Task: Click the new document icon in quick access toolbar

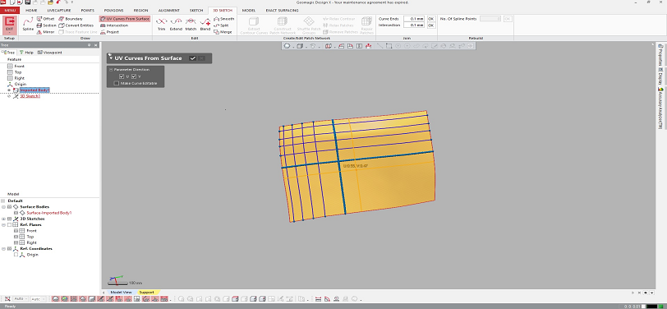Action: tap(13, 2)
